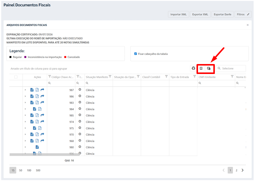Click the forward arrow icon for row 986
Viewport: 256px width, 181px height.
(x=42, y=96)
